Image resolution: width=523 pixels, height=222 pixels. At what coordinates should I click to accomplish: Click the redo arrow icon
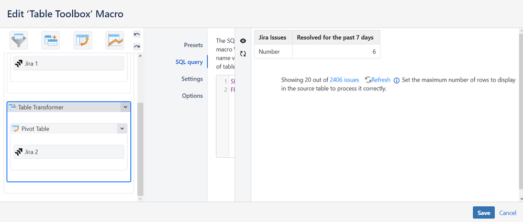point(137,46)
